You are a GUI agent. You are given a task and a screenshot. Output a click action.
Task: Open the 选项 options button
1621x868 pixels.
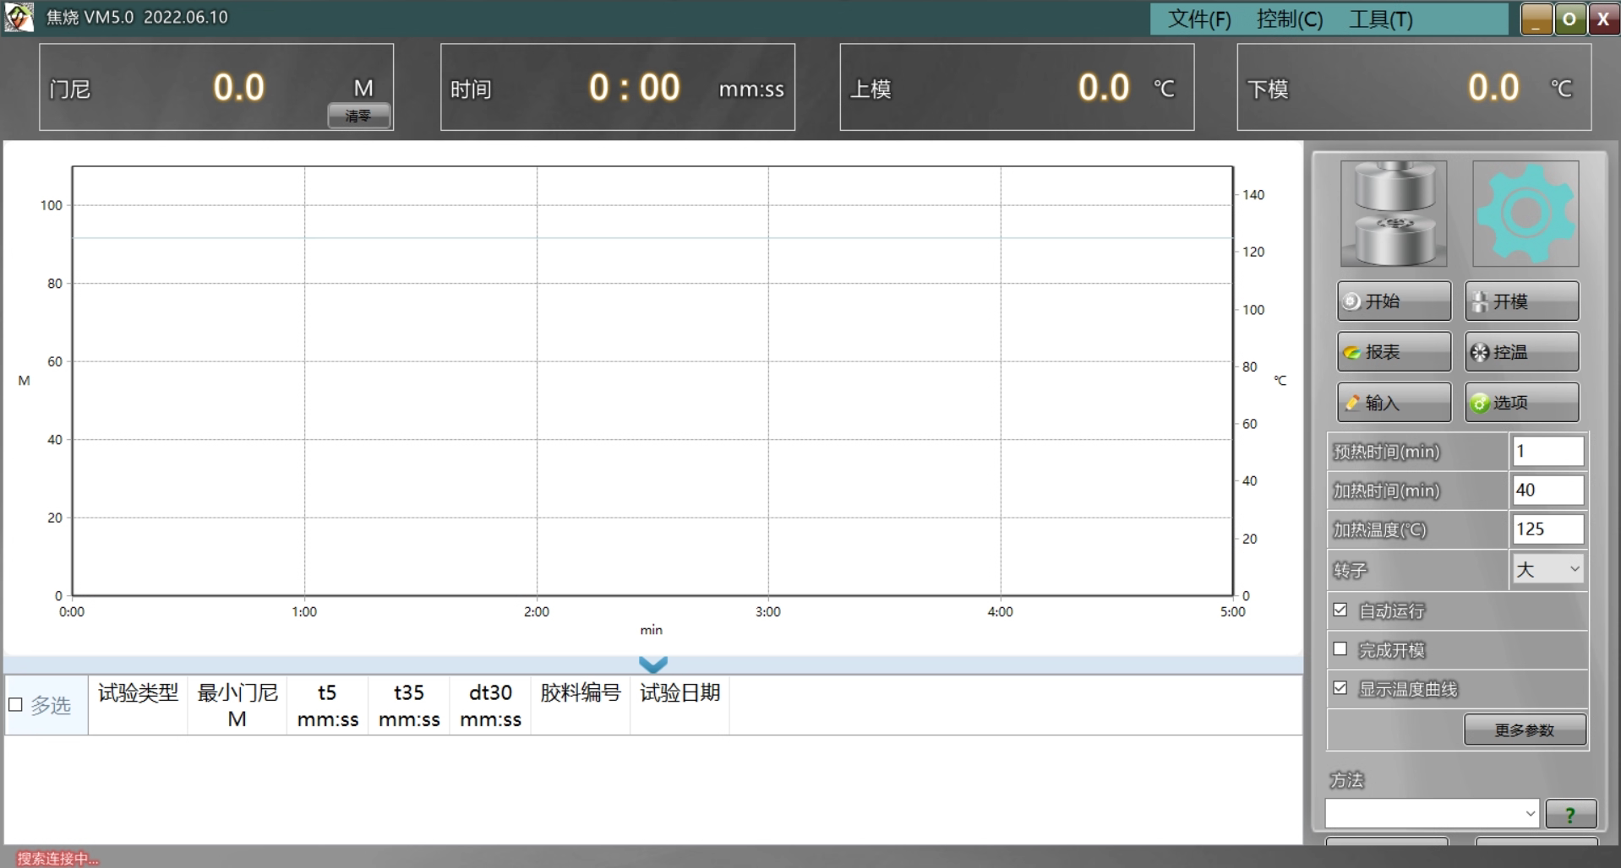point(1521,403)
